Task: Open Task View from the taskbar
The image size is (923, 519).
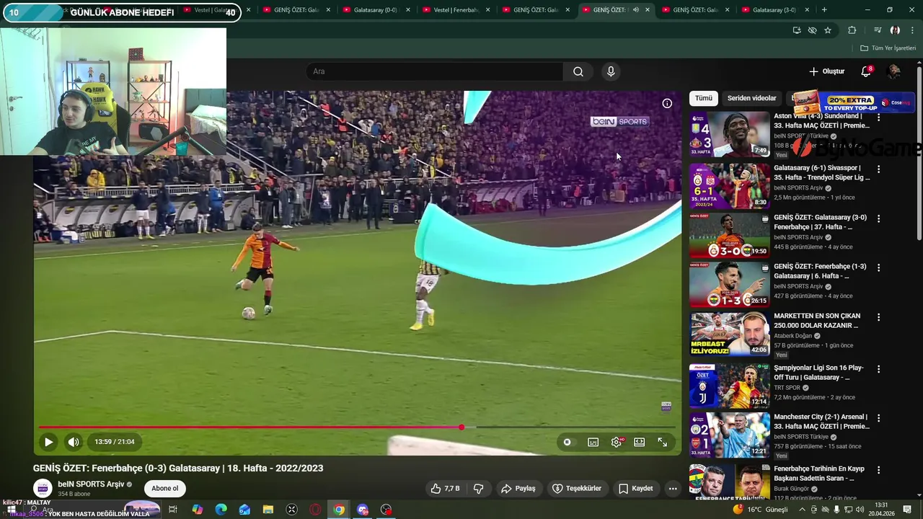Action: 173,510
